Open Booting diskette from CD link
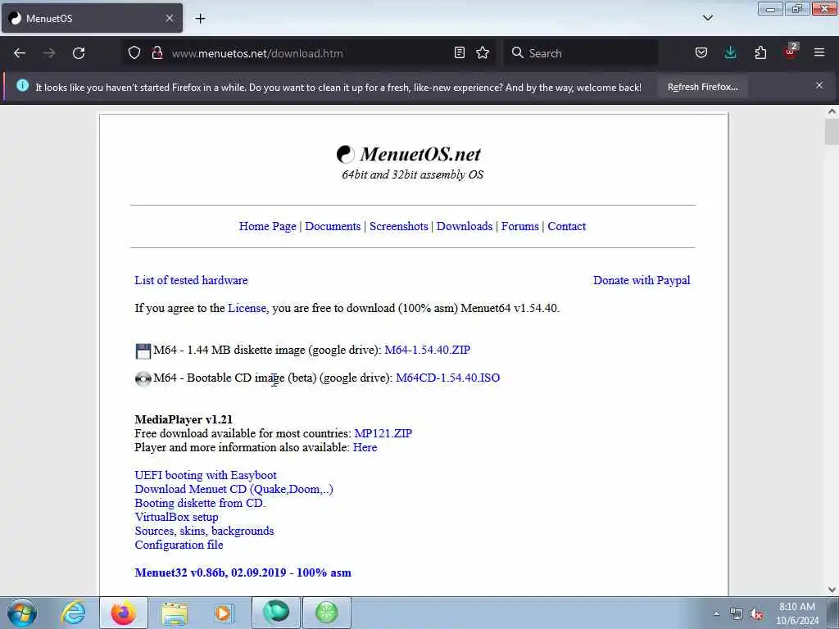The height and width of the screenshot is (629, 839). tap(200, 503)
